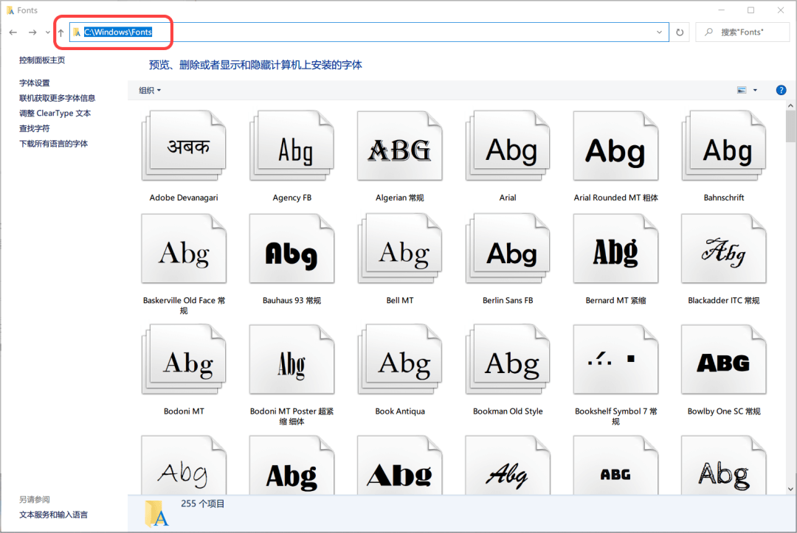The image size is (797, 533).
Task: Click the vertical scrollbar thumb
Action: (790, 126)
